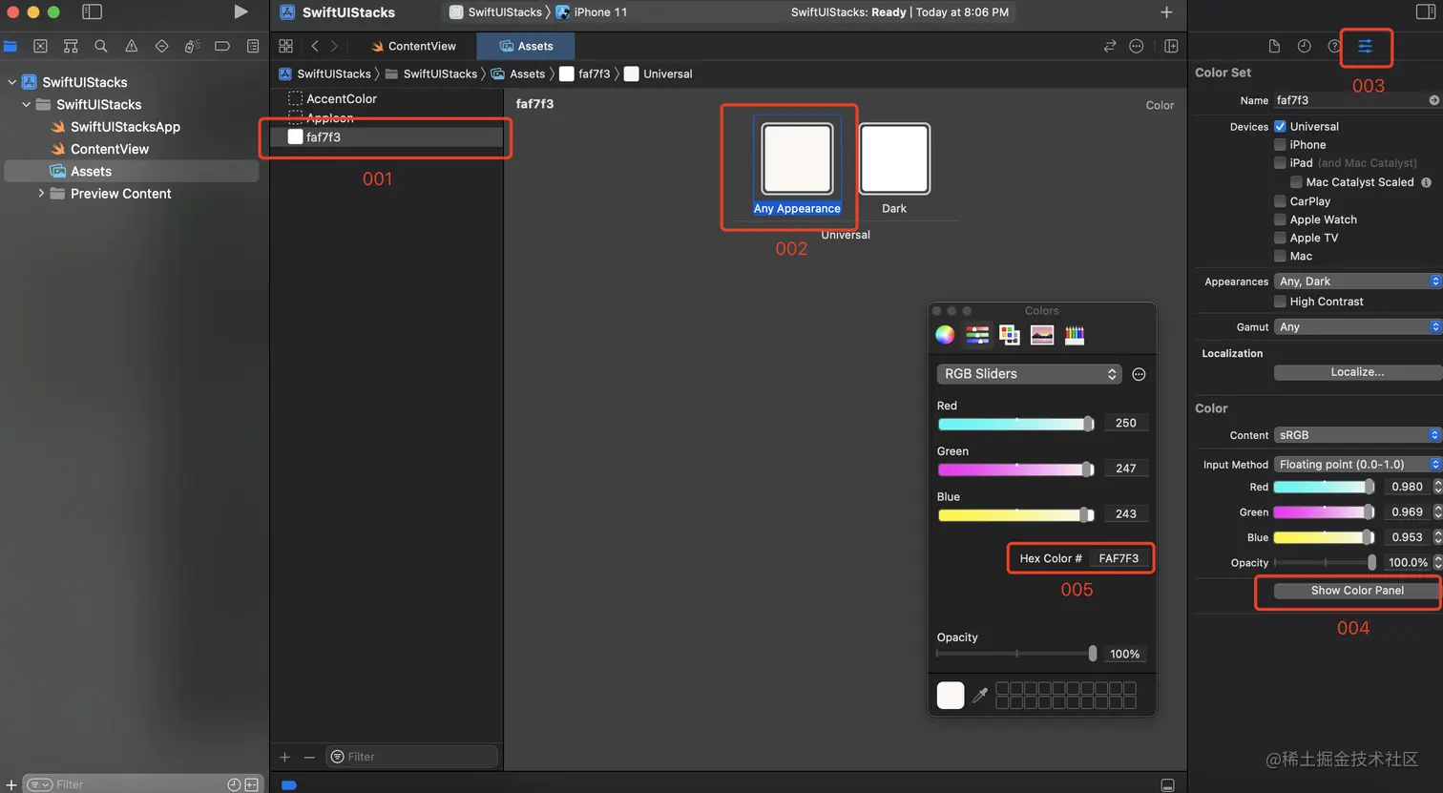Open the Content sRGB dropdown
The image size is (1443, 793).
point(1358,435)
